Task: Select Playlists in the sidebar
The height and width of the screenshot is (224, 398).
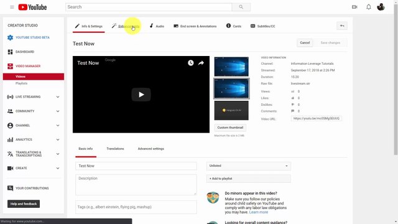Action: (21, 83)
